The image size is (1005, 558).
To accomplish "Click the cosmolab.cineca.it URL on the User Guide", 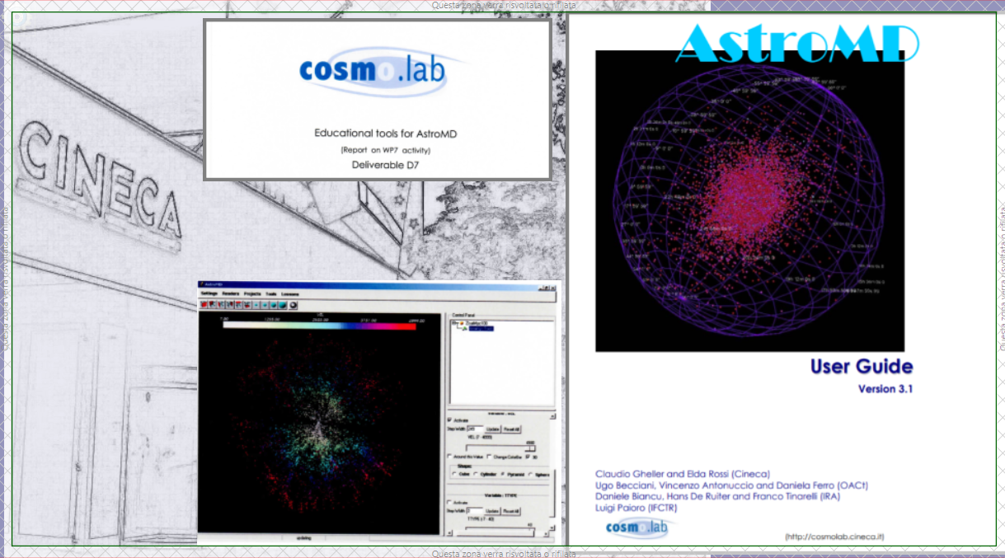I will pyautogui.click(x=834, y=537).
